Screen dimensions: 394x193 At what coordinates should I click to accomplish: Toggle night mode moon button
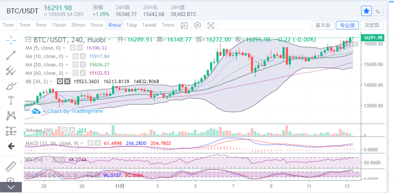tap(378, 11)
